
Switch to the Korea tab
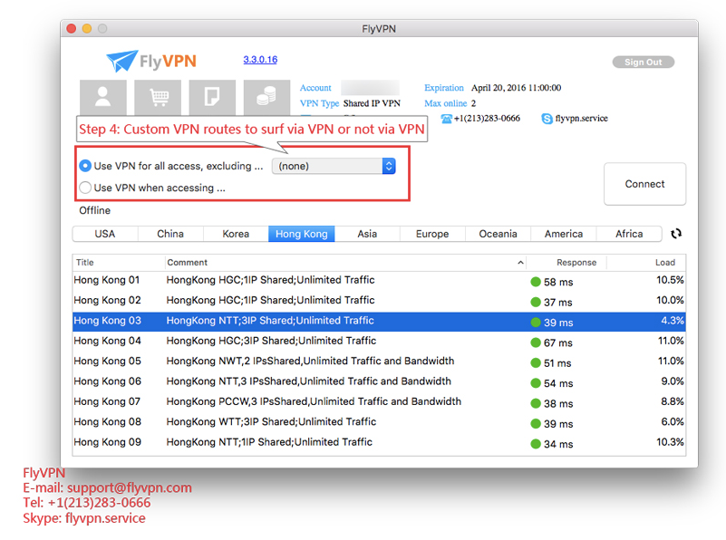coord(236,234)
